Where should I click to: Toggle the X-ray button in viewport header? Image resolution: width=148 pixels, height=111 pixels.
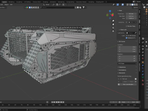pyautogui.click(x=128, y=5)
